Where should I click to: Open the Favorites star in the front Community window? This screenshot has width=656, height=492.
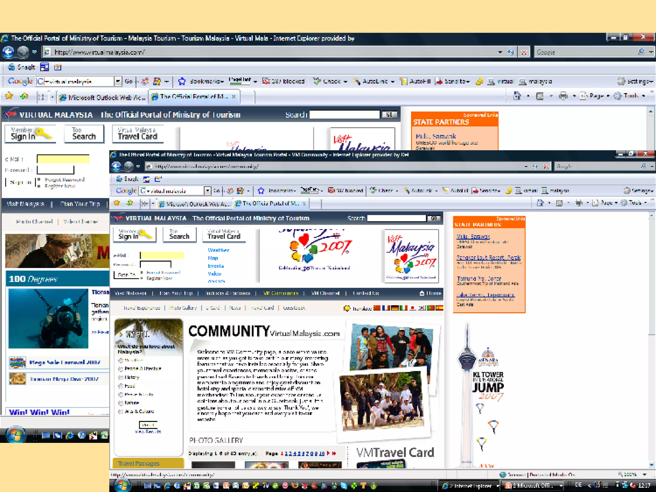tap(117, 203)
